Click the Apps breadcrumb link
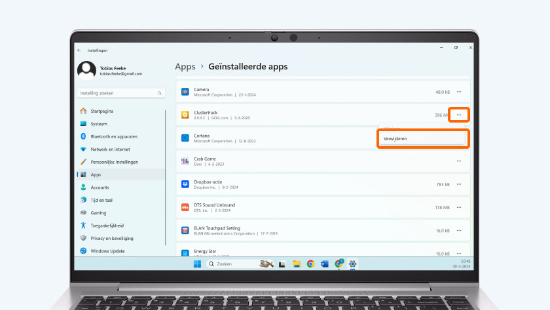 pos(185,66)
